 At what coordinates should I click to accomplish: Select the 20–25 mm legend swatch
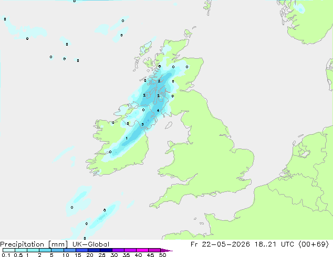[93, 250]
